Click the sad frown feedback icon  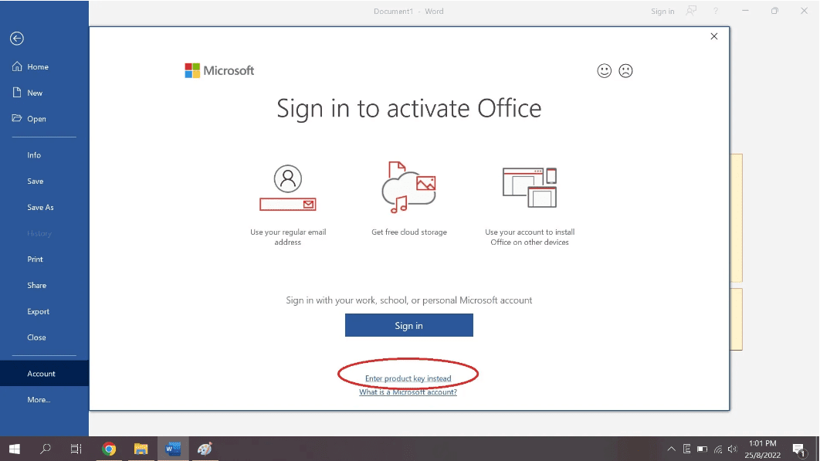(625, 71)
